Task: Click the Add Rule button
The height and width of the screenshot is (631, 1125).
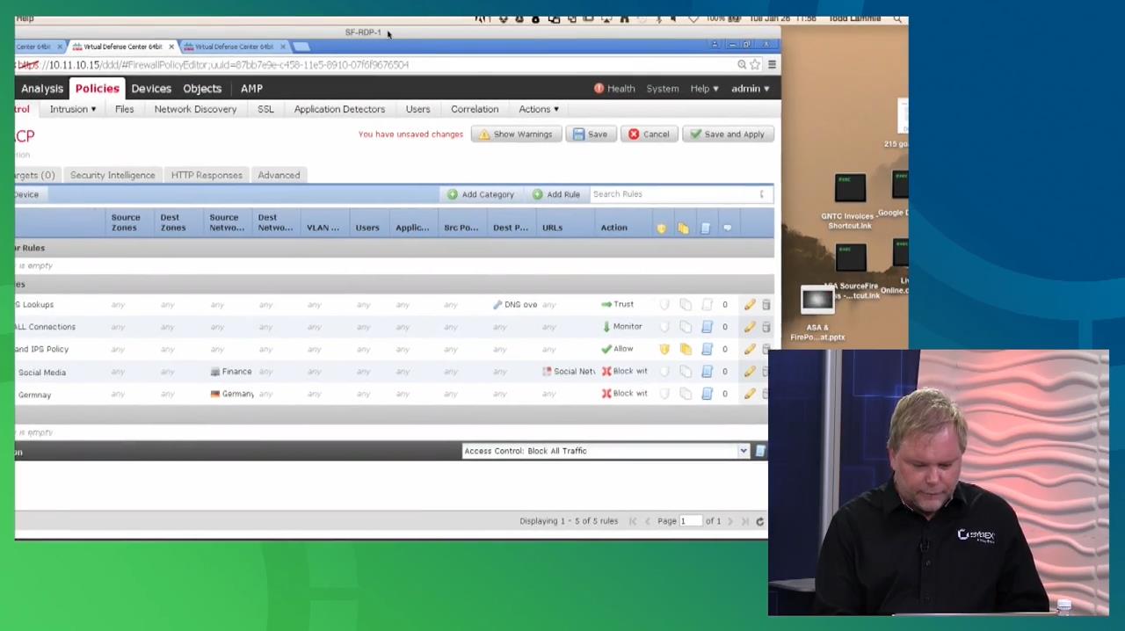Action: (555, 194)
